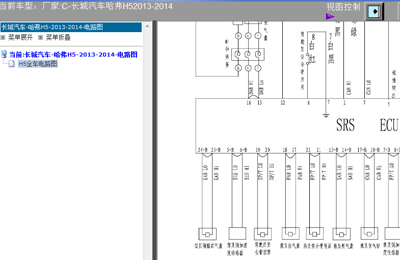The width and height of the screenshot is (400, 260).
Task: Click pin 12 on SRS ECU
Action: point(283,102)
